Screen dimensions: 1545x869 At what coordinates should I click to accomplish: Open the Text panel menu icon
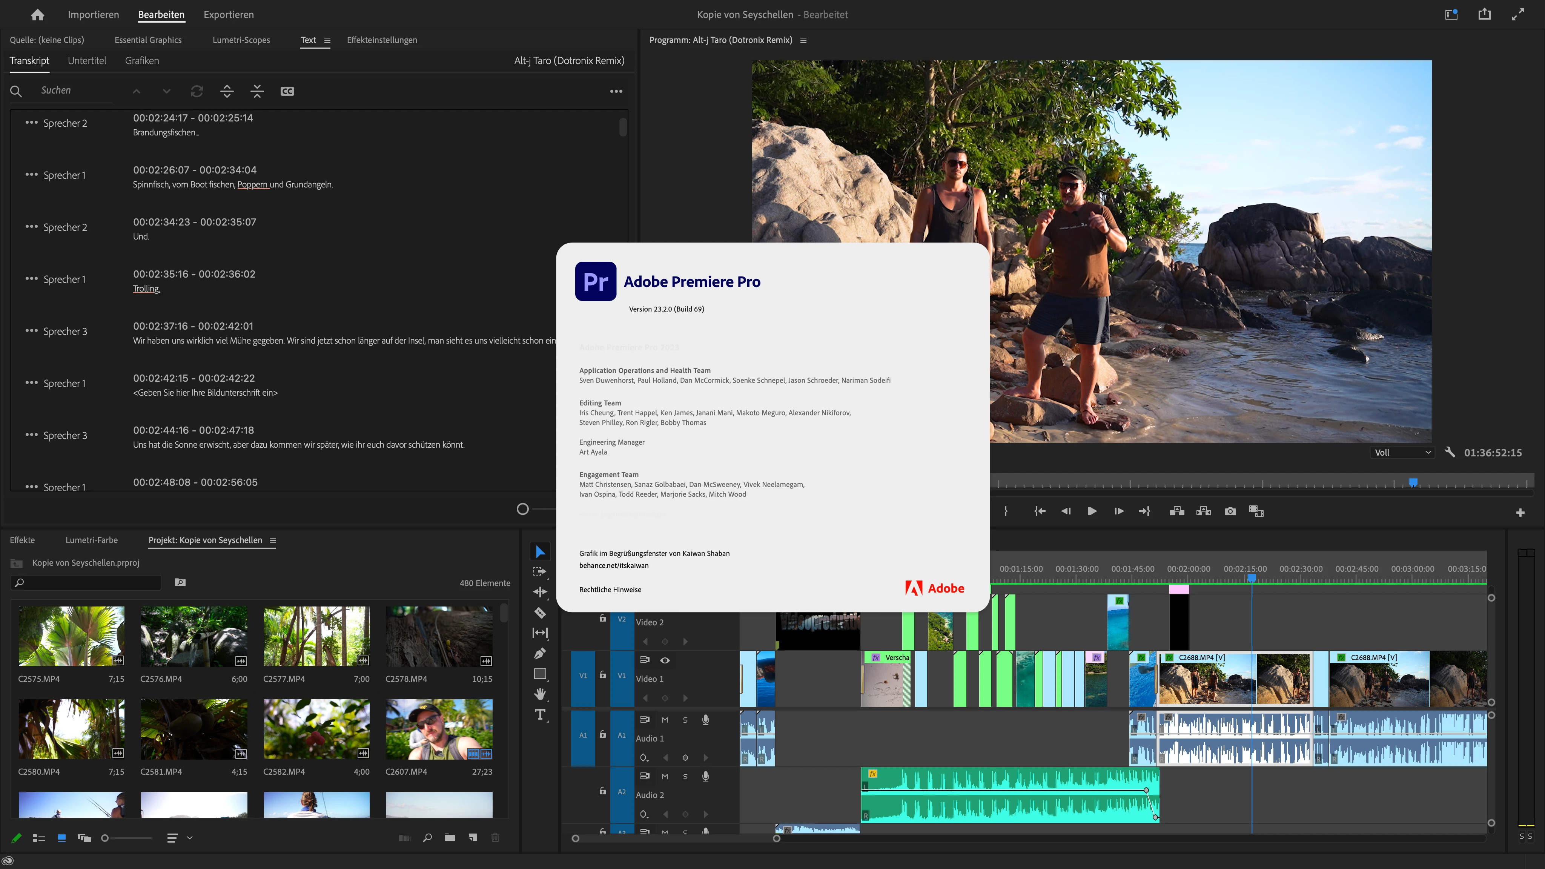[327, 40]
